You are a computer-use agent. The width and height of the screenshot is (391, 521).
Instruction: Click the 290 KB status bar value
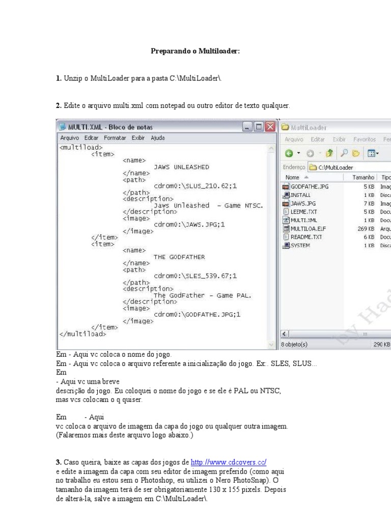tap(382, 344)
